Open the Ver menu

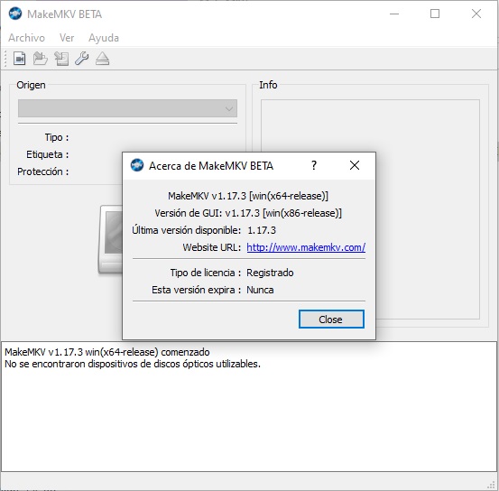tap(67, 38)
